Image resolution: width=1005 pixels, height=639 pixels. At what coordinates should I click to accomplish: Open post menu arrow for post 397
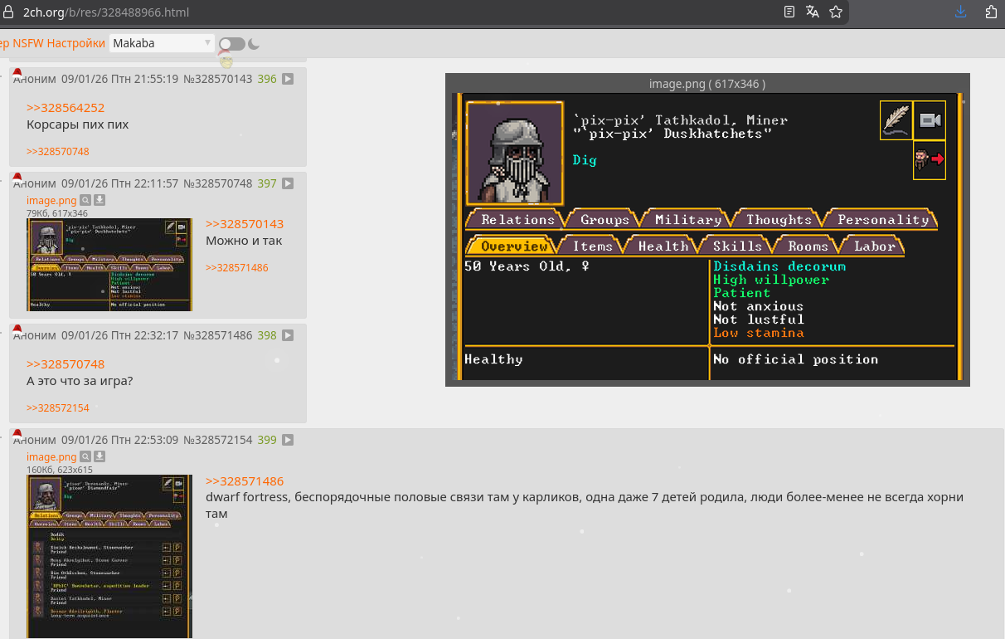(x=288, y=184)
